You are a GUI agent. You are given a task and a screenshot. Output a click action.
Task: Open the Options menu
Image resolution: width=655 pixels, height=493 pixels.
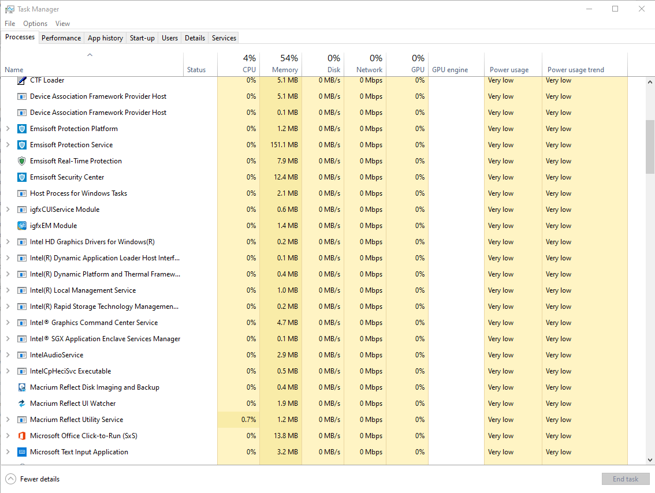(35, 24)
